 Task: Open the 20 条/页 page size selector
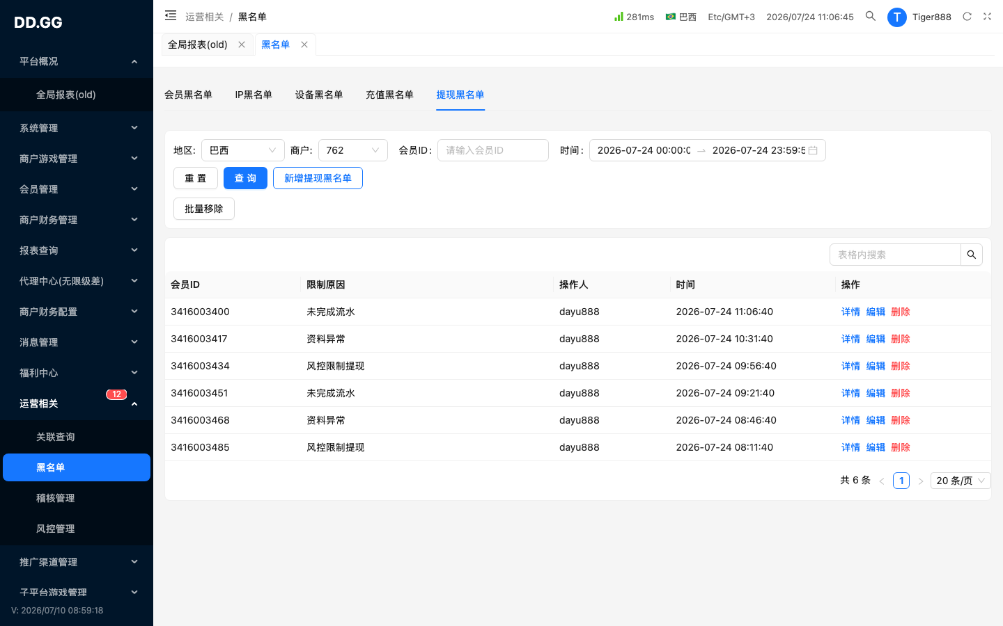[961, 481]
